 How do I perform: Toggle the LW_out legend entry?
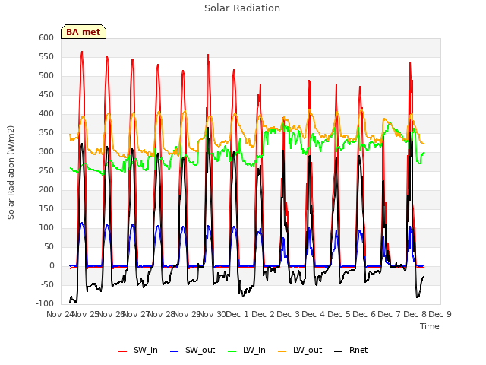click(x=300, y=350)
